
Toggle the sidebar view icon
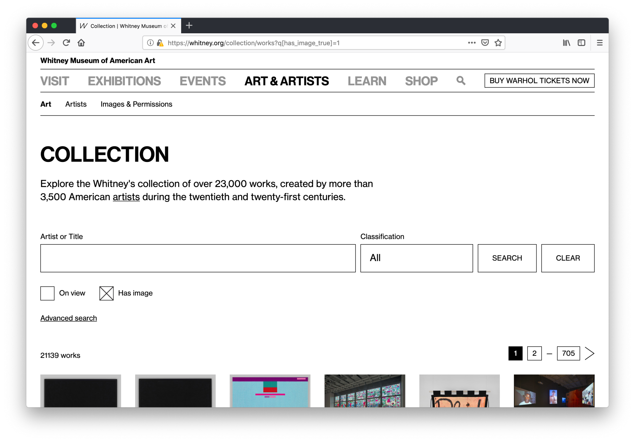coord(581,43)
